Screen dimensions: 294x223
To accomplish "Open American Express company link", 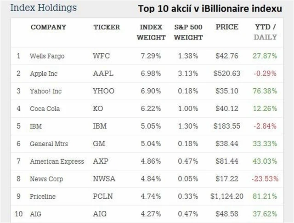I will [x=57, y=161].
